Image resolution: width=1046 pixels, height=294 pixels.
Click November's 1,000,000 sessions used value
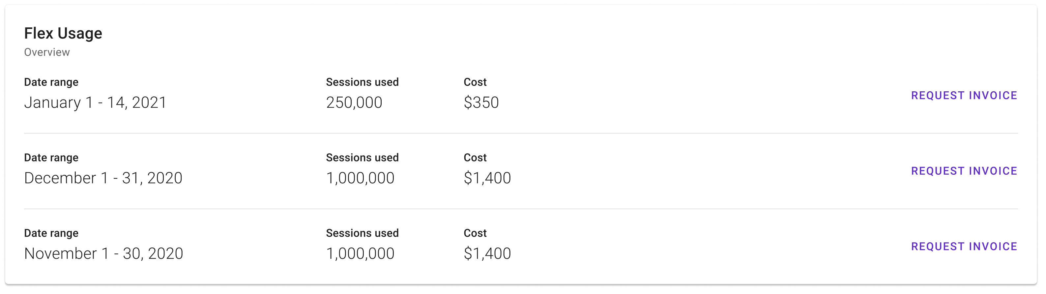[360, 253]
